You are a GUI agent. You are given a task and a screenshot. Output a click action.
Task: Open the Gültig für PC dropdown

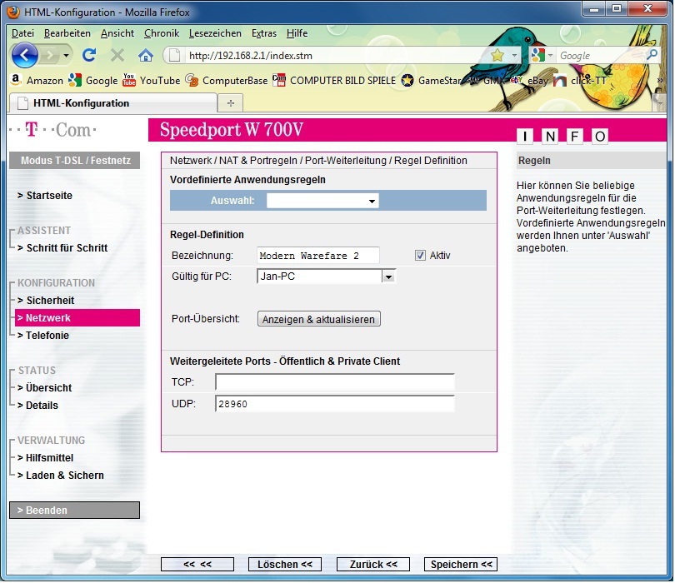pyautogui.click(x=327, y=277)
